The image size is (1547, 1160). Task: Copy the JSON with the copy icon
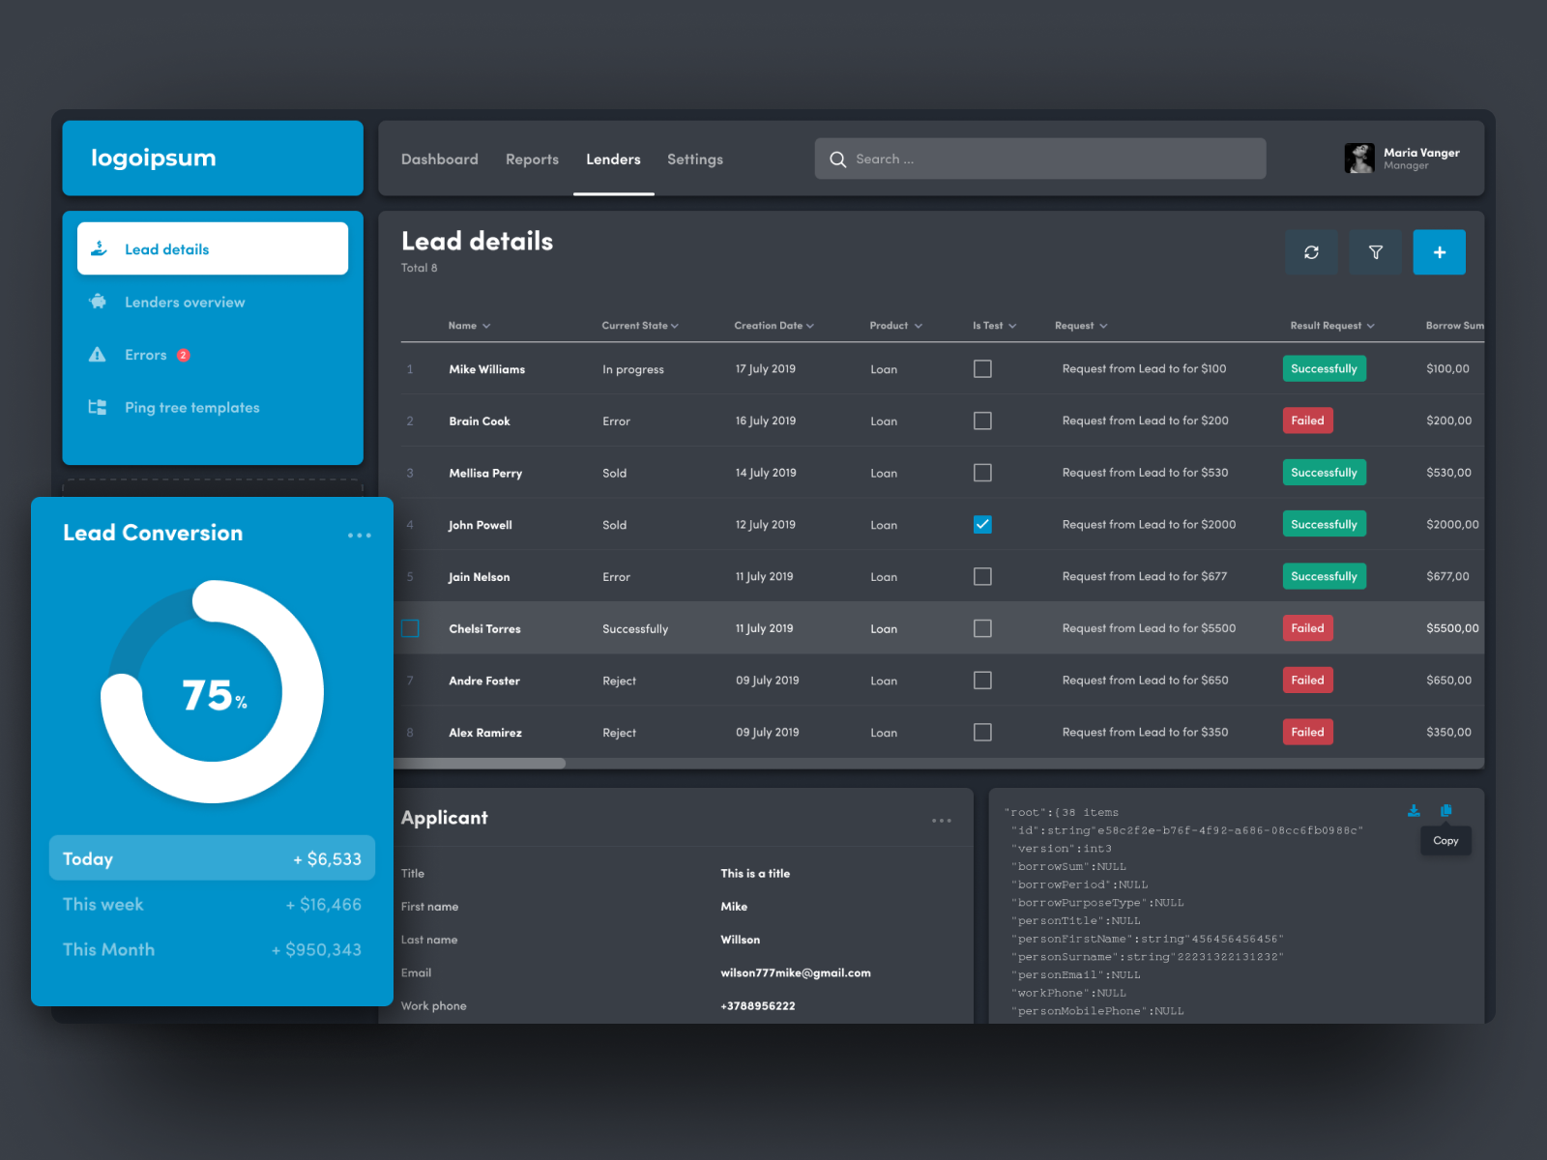point(1447,811)
